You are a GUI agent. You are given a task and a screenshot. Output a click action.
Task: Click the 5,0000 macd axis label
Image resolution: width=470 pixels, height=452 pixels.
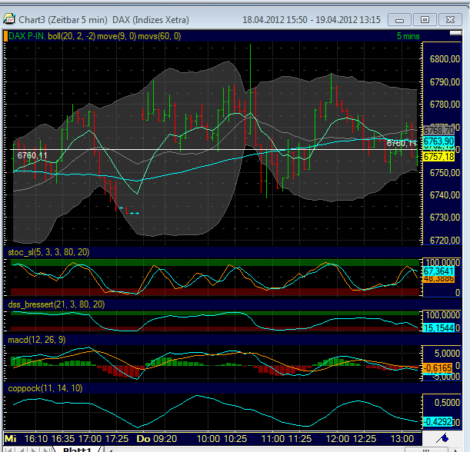pos(447,354)
